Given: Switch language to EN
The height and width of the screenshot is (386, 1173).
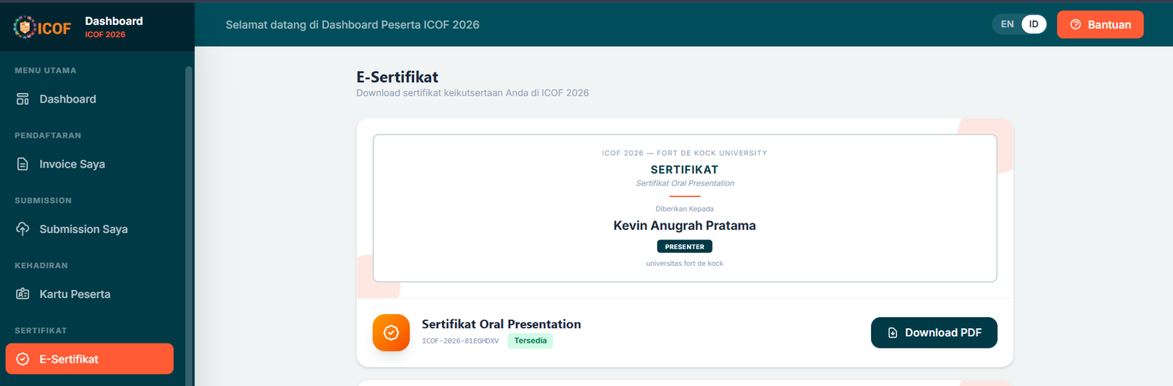Looking at the screenshot, I should point(1007,24).
